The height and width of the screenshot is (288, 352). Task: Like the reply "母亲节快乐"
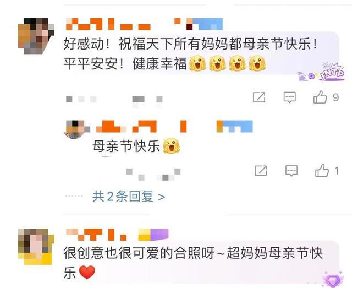(x=322, y=170)
